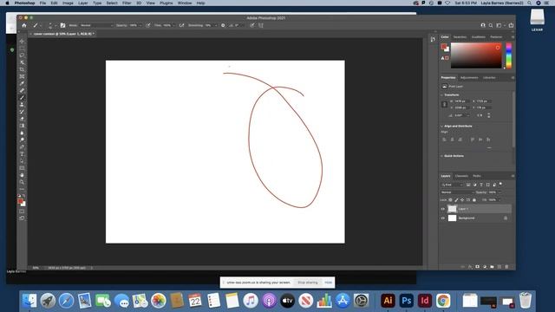Select the Brush tool in toolbar
The image size is (555, 312).
coord(22,98)
